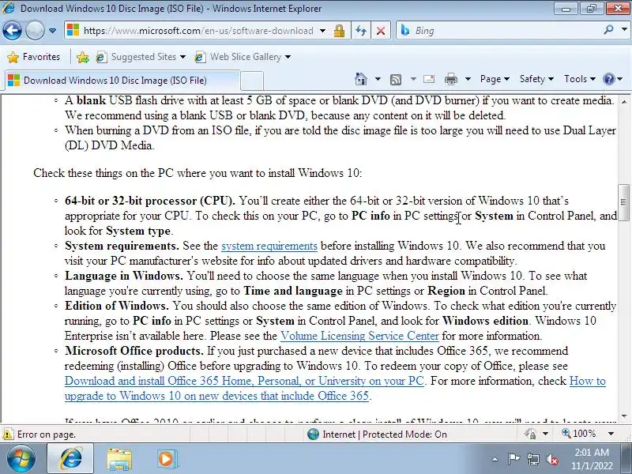The image size is (632, 474).
Task: Click the RSS feeds icon
Action: pyautogui.click(x=396, y=80)
